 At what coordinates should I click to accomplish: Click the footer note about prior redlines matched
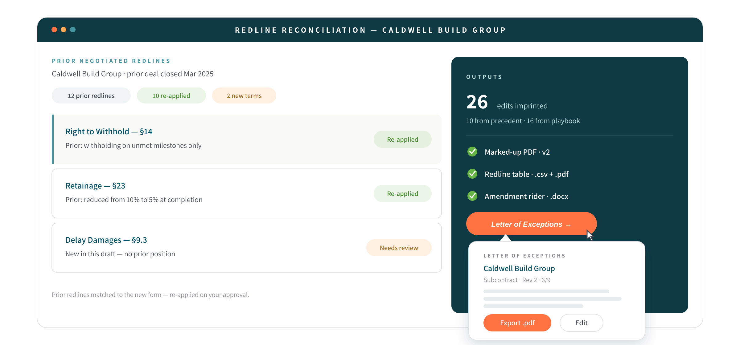[150, 295]
